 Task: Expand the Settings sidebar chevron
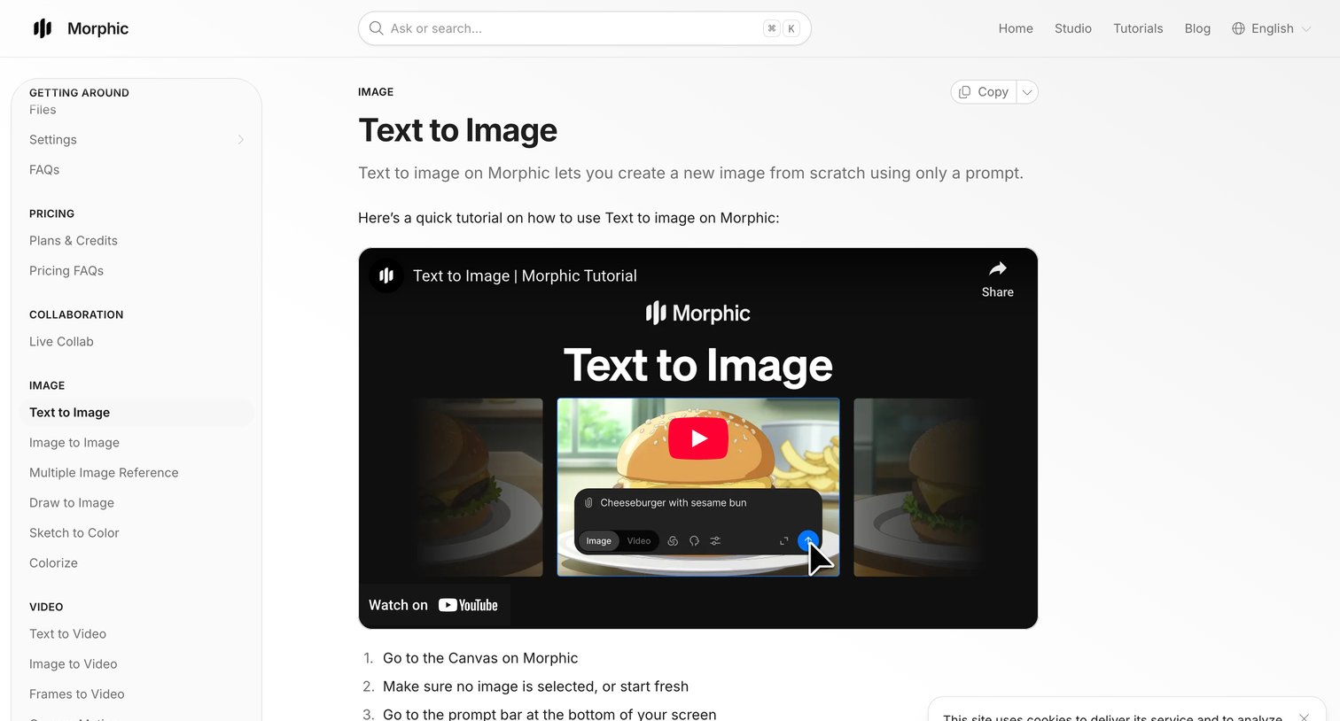point(240,140)
